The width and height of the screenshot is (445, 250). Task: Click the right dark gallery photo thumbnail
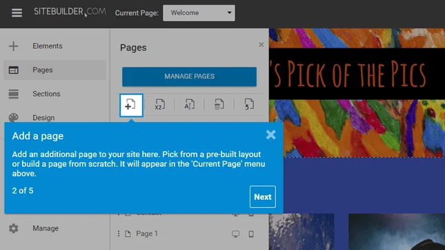click(397, 232)
